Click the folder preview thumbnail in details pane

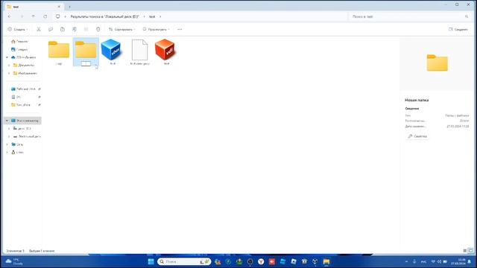(437, 63)
